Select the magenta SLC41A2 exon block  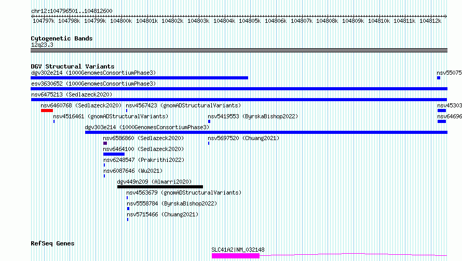(236, 256)
